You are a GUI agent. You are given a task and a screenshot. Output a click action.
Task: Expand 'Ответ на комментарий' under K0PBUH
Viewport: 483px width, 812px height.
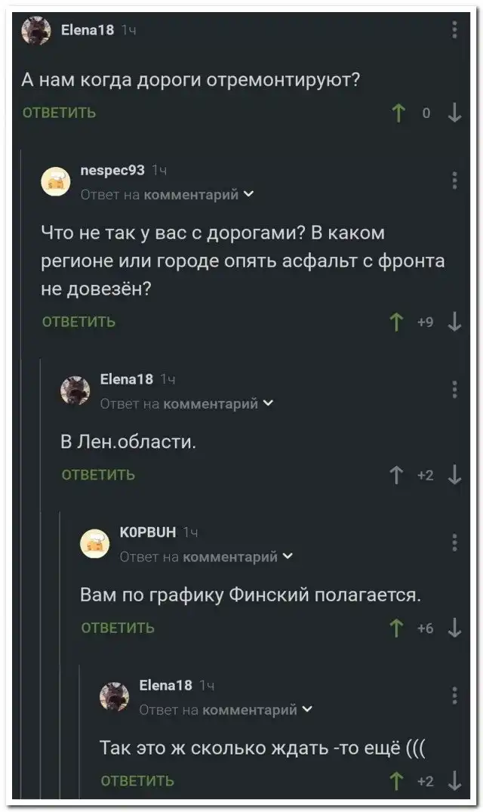[x=207, y=557]
